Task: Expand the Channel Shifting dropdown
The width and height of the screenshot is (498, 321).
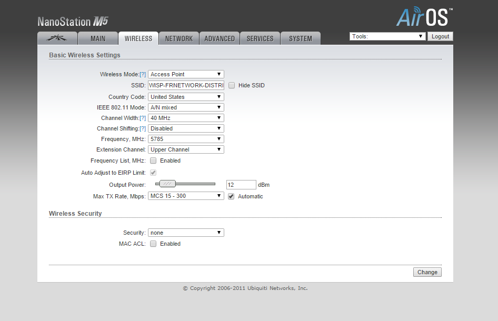Action: pyautogui.click(x=186, y=128)
